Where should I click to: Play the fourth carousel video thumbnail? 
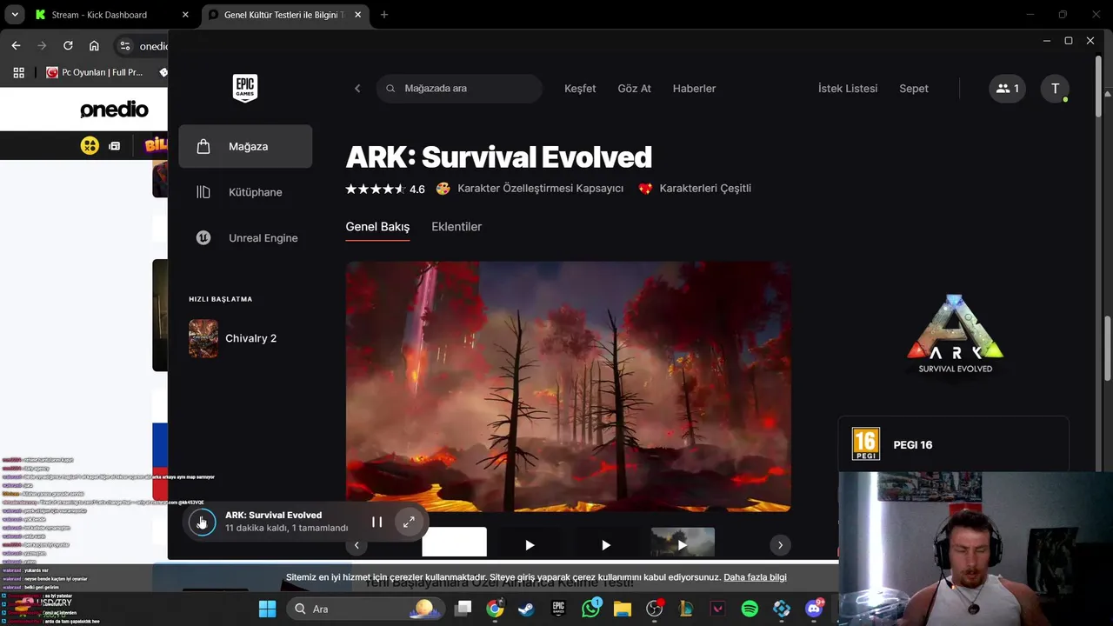point(683,543)
